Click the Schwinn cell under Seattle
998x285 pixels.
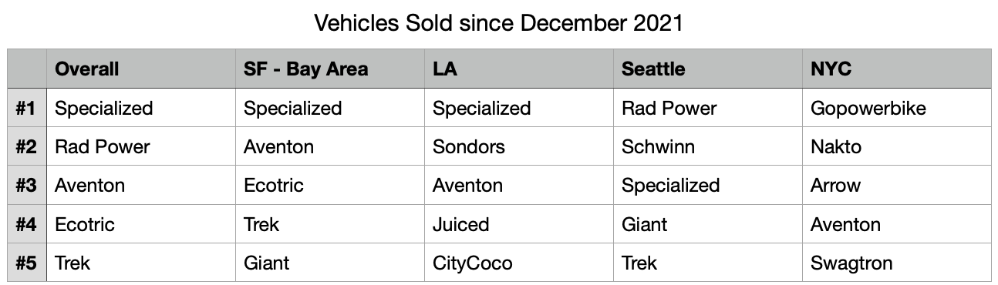click(708, 146)
